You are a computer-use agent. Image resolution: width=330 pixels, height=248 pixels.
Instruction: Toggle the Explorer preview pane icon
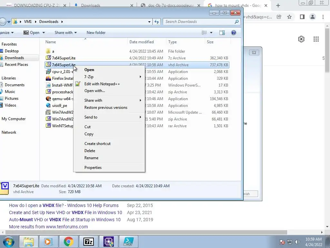[222, 33]
